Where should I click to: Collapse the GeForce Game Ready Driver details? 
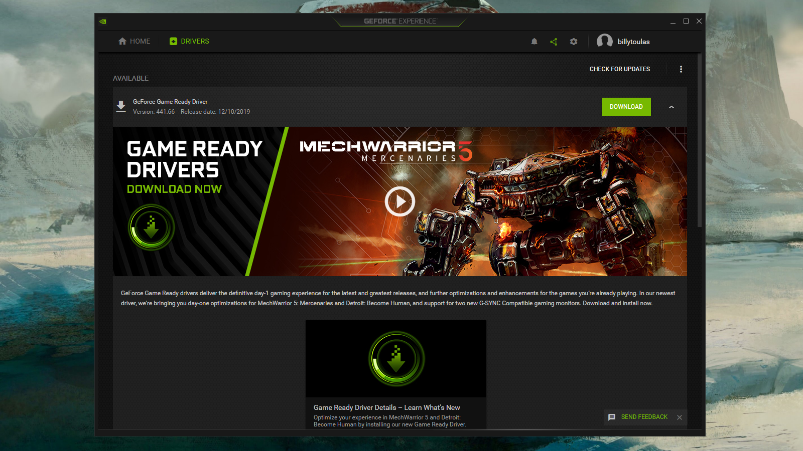(672, 107)
